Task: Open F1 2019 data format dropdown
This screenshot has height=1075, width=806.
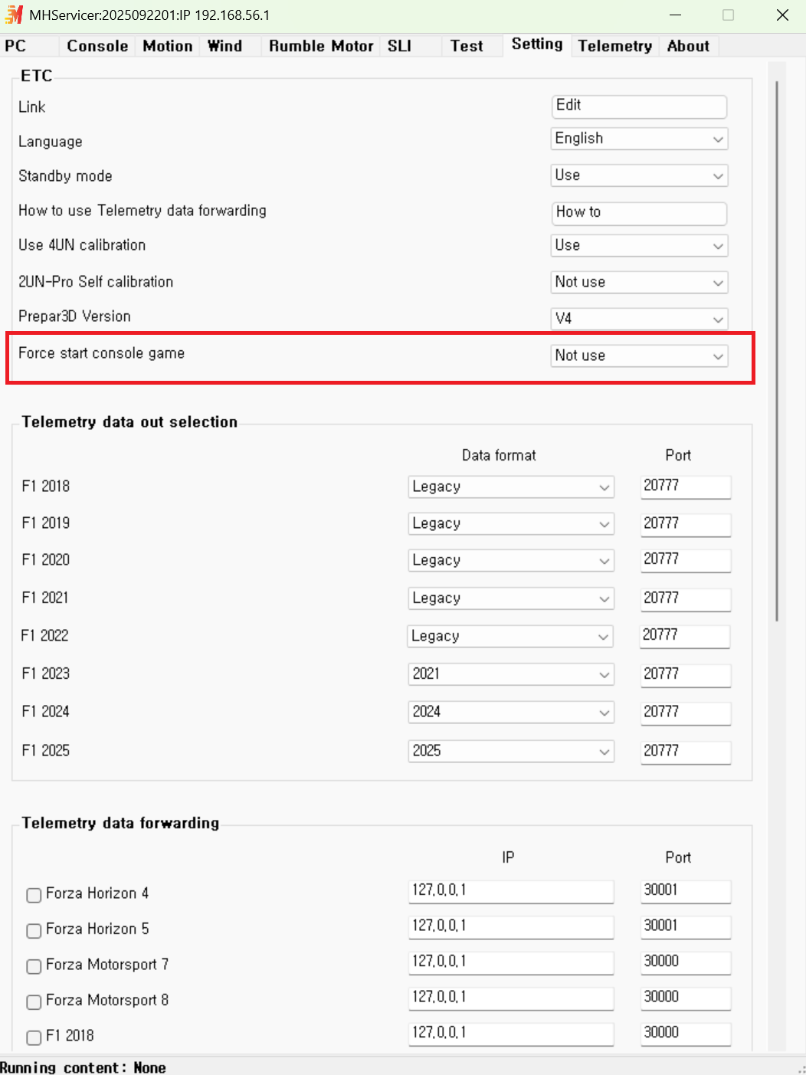Action: click(x=511, y=523)
